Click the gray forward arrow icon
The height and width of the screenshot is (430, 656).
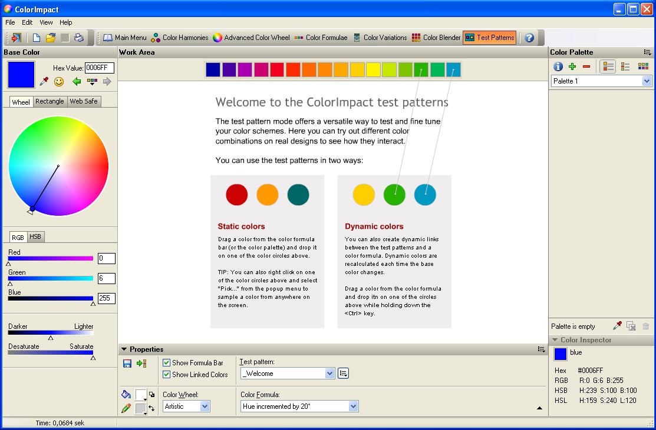107,81
